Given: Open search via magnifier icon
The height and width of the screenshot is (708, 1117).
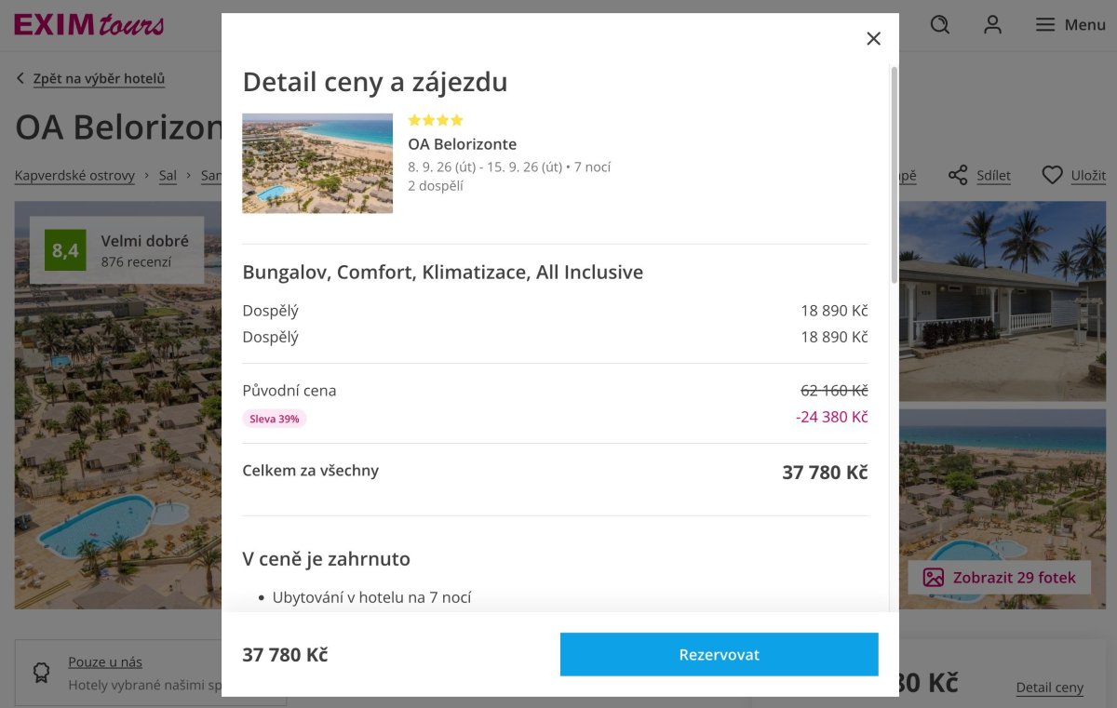Looking at the screenshot, I should pos(940,25).
